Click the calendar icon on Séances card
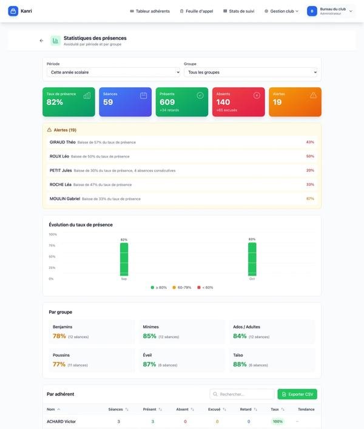 pyautogui.click(x=144, y=96)
